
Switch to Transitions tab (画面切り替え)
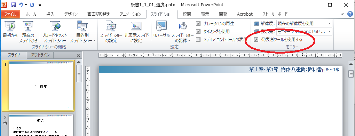click(x=99, y=14)
